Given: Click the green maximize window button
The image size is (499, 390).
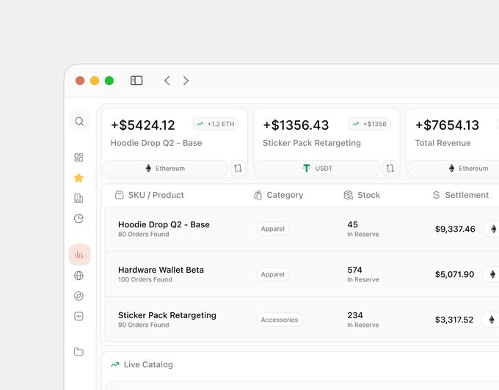Looking at the screenshot, I should pos(109,81).
